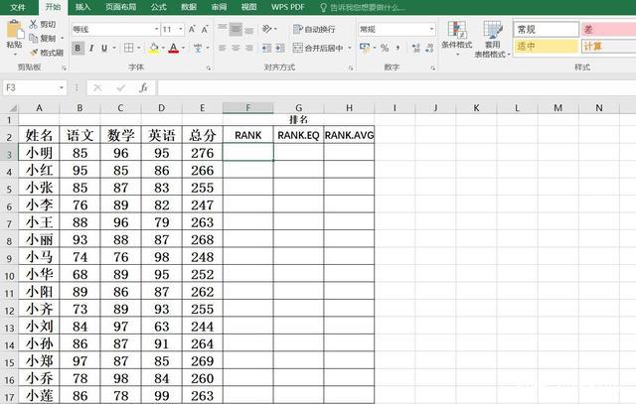The height and width of the screenshot is (404, 636).
Task: Click the phonetic guide (文) icon
Action: click(x=198, y=49)
